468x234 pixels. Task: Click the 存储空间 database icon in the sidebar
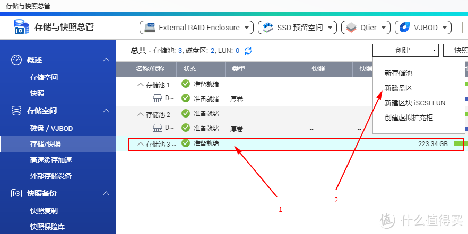tap(16, 111)
